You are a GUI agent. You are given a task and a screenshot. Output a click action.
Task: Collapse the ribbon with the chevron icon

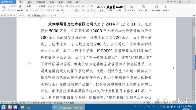pyautogui.click(x=180, y=2)
